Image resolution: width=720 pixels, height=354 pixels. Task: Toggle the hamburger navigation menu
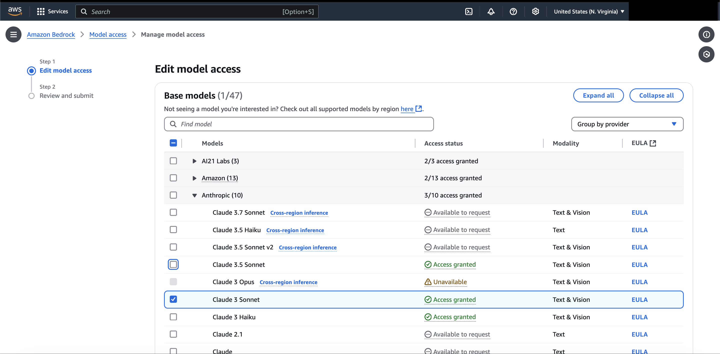pos(13,34)
